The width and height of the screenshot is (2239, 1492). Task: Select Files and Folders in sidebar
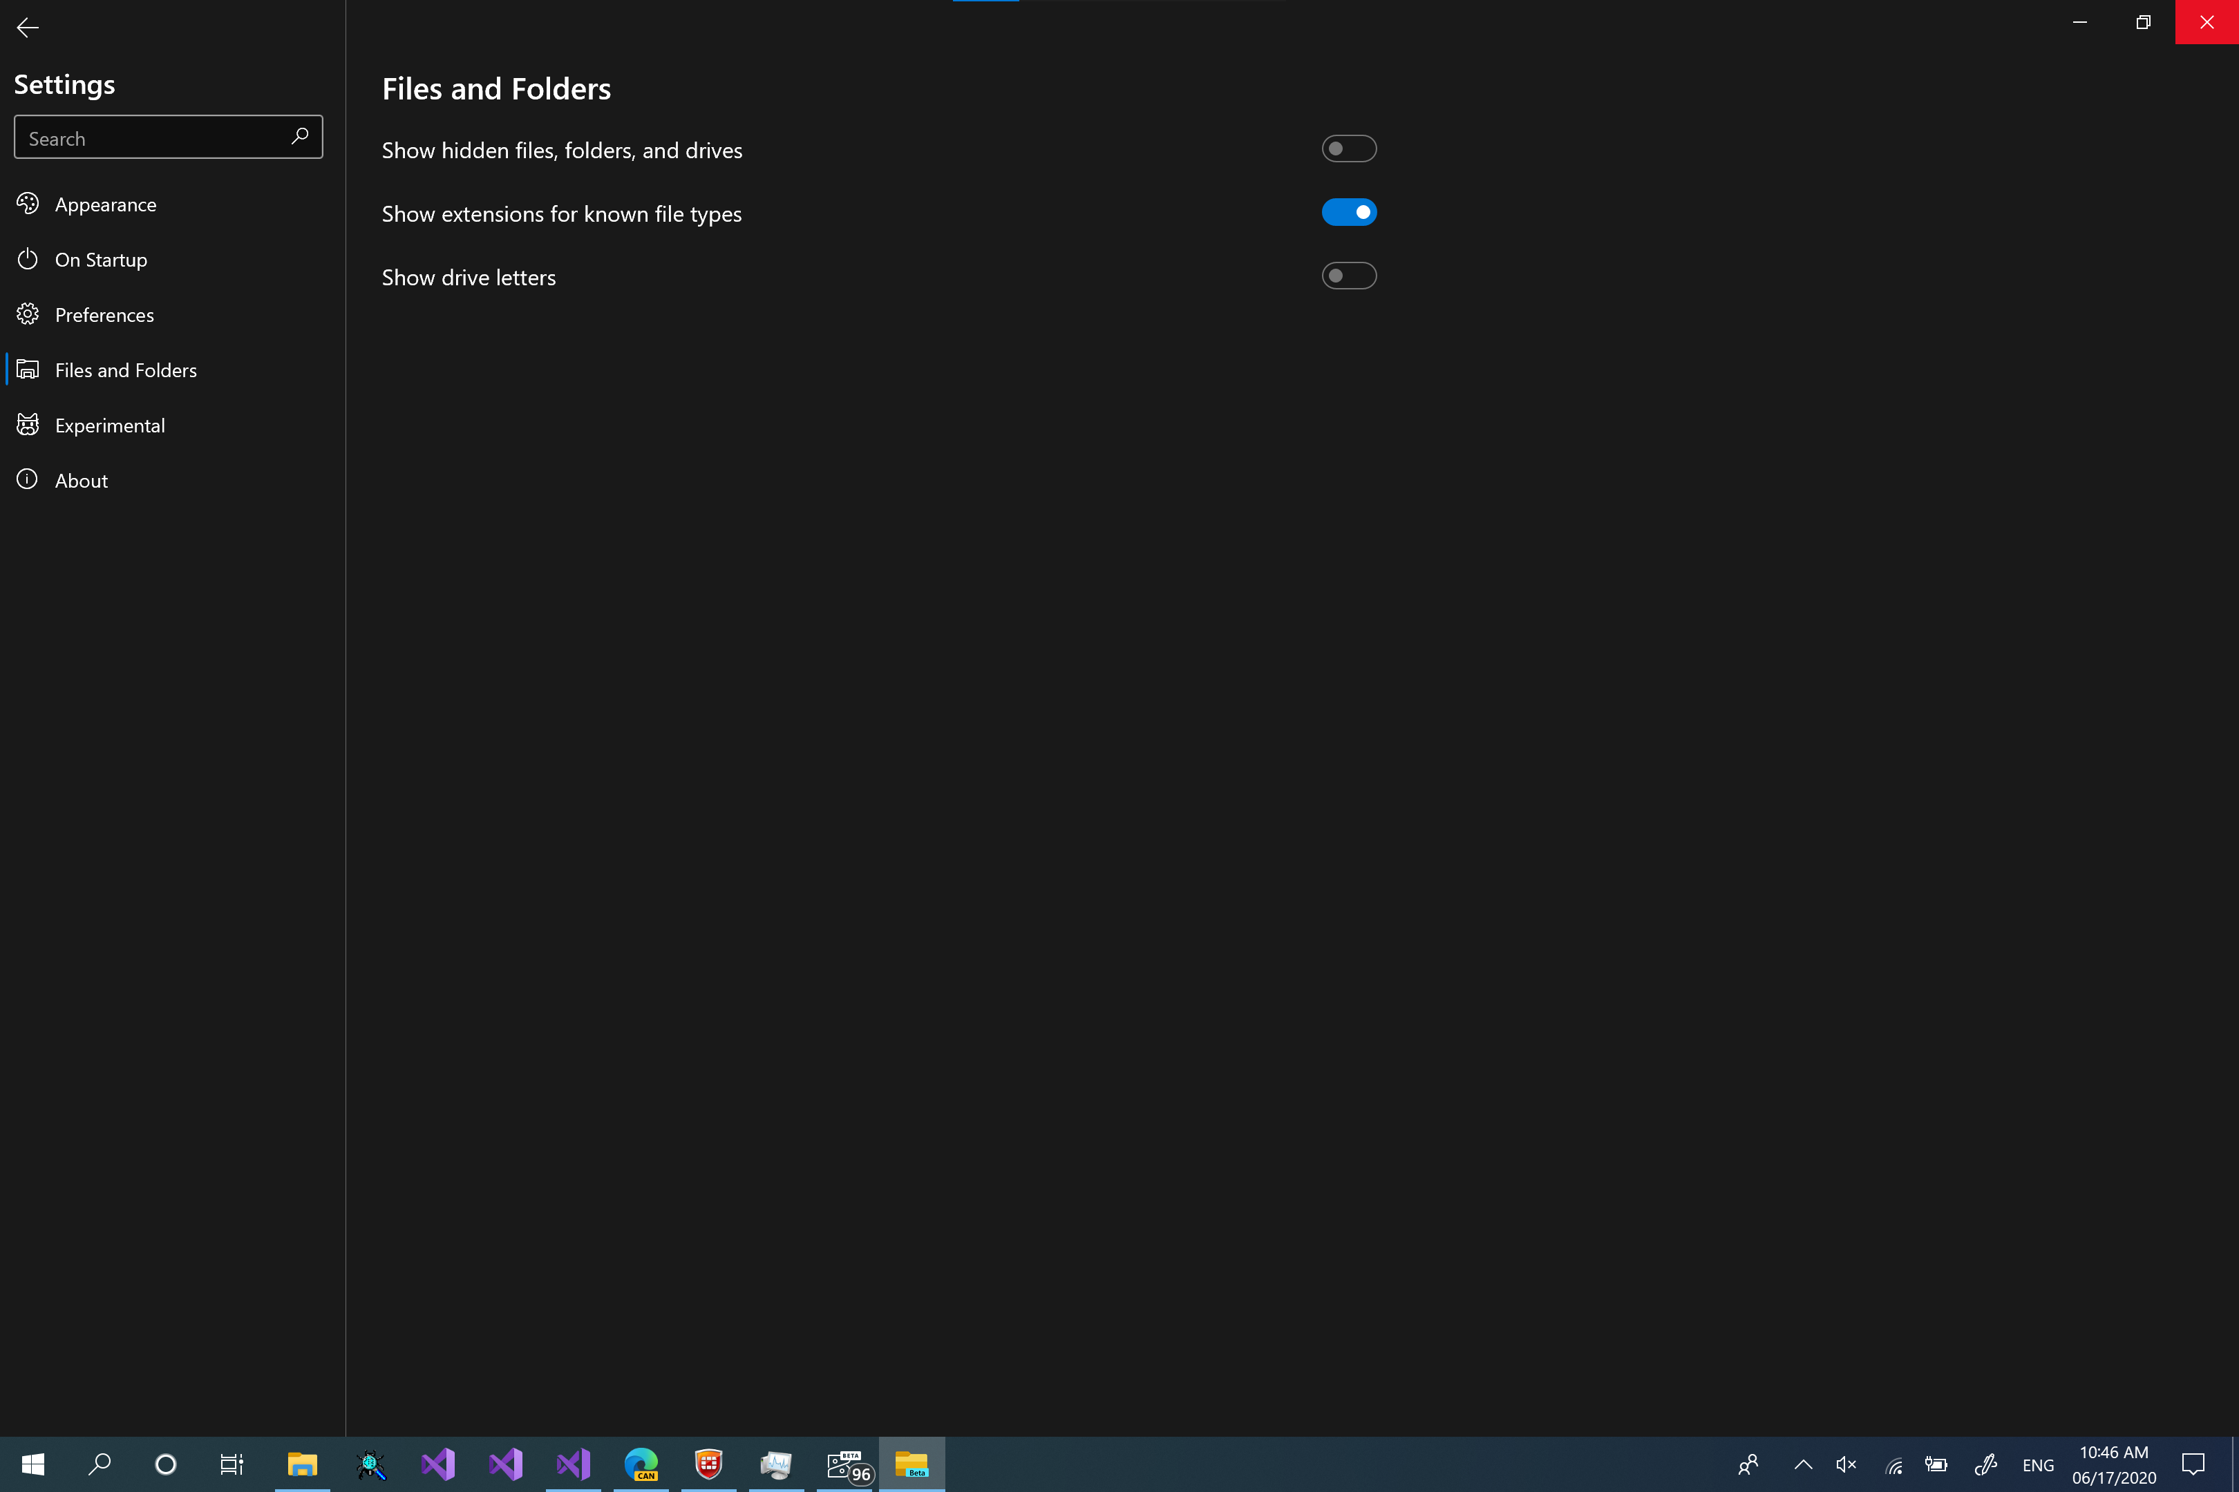[x=171, y=370]
